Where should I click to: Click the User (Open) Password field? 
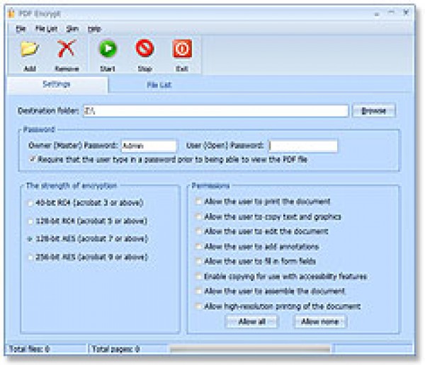[303, 146]
